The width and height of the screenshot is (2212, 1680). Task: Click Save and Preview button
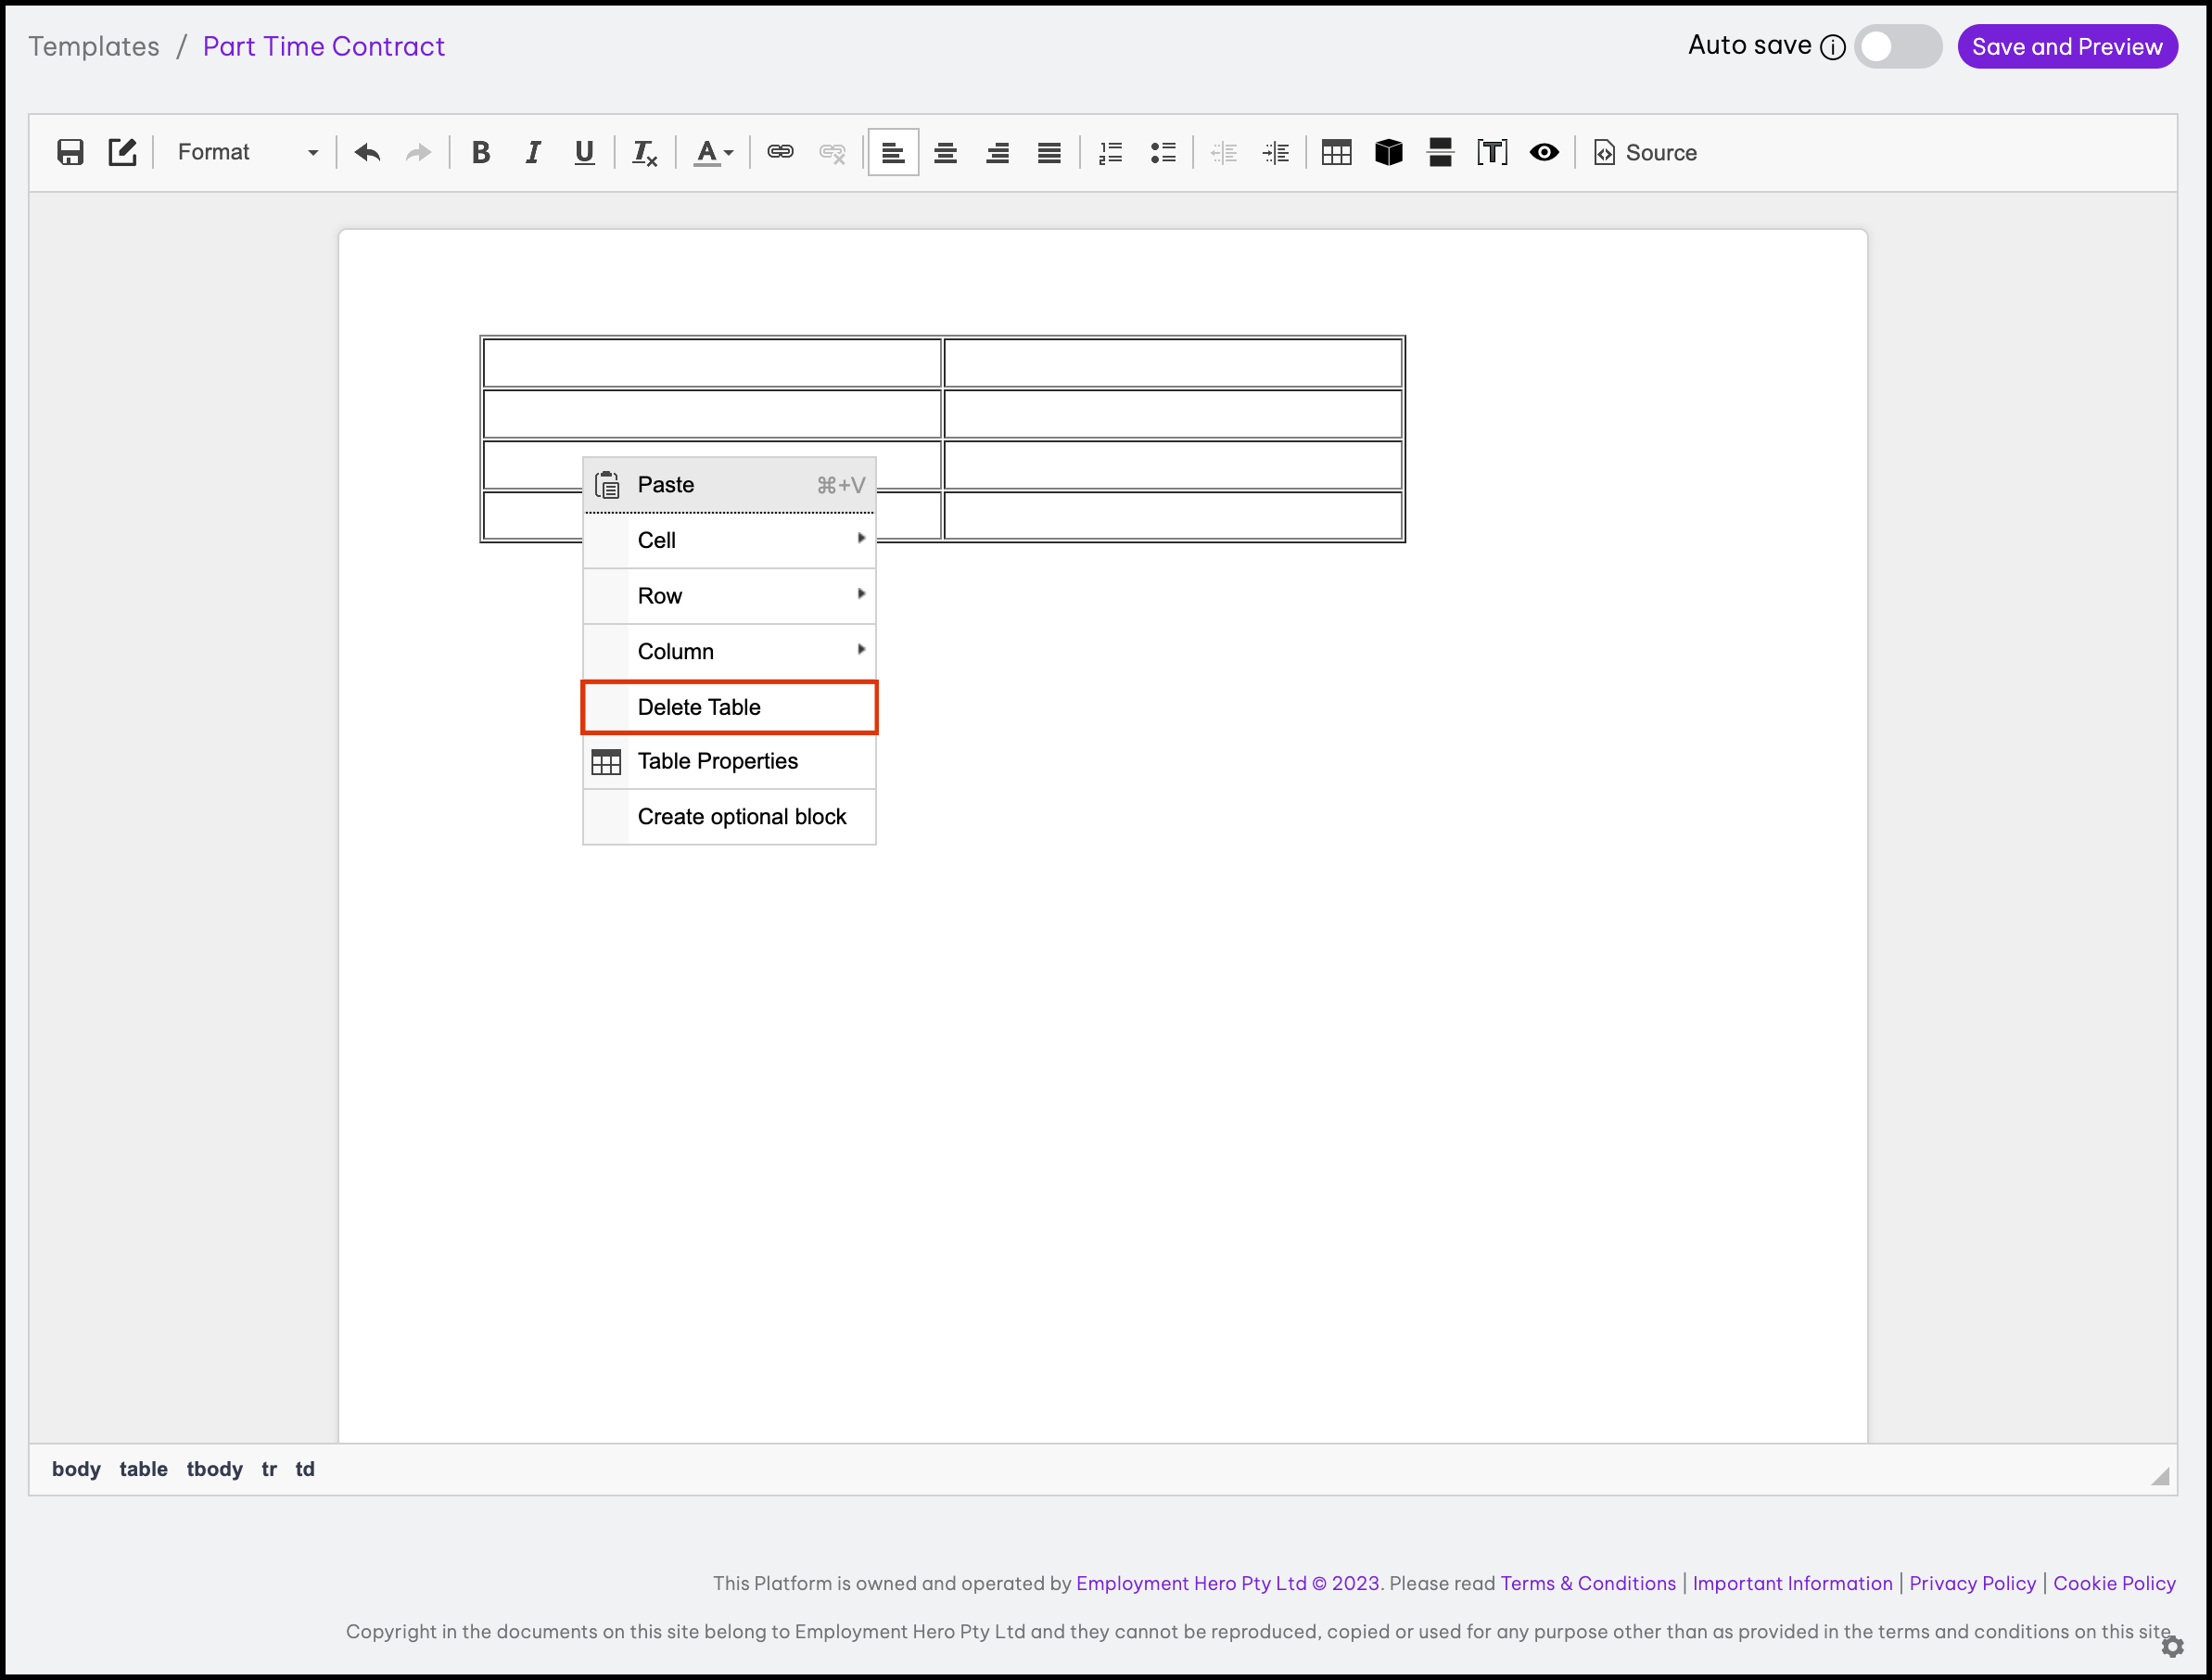pyautogui.click(x=2066, y=46)
